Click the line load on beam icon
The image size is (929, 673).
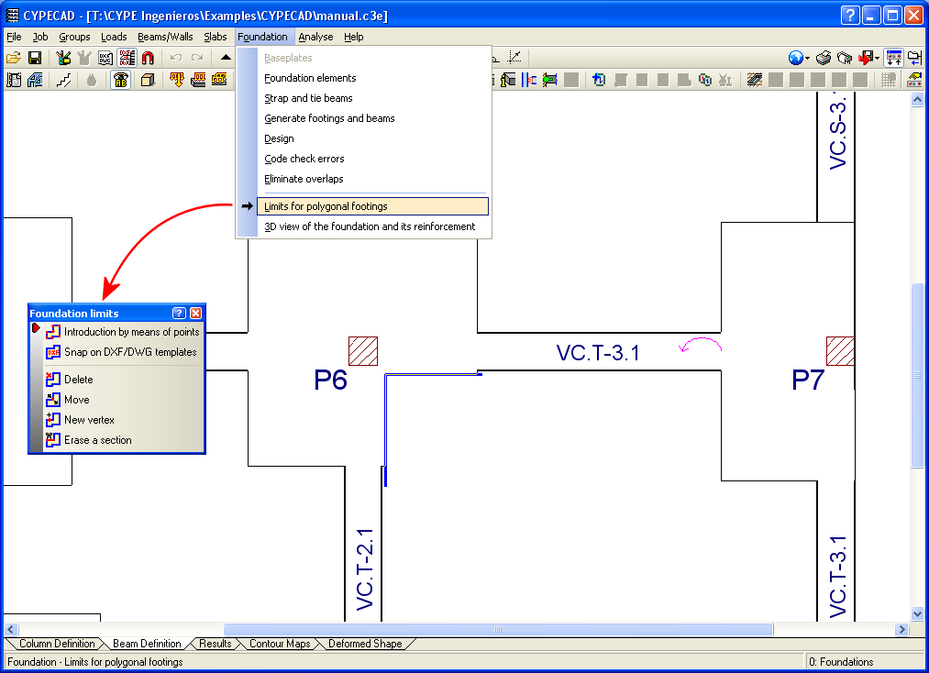click(198, 80)
